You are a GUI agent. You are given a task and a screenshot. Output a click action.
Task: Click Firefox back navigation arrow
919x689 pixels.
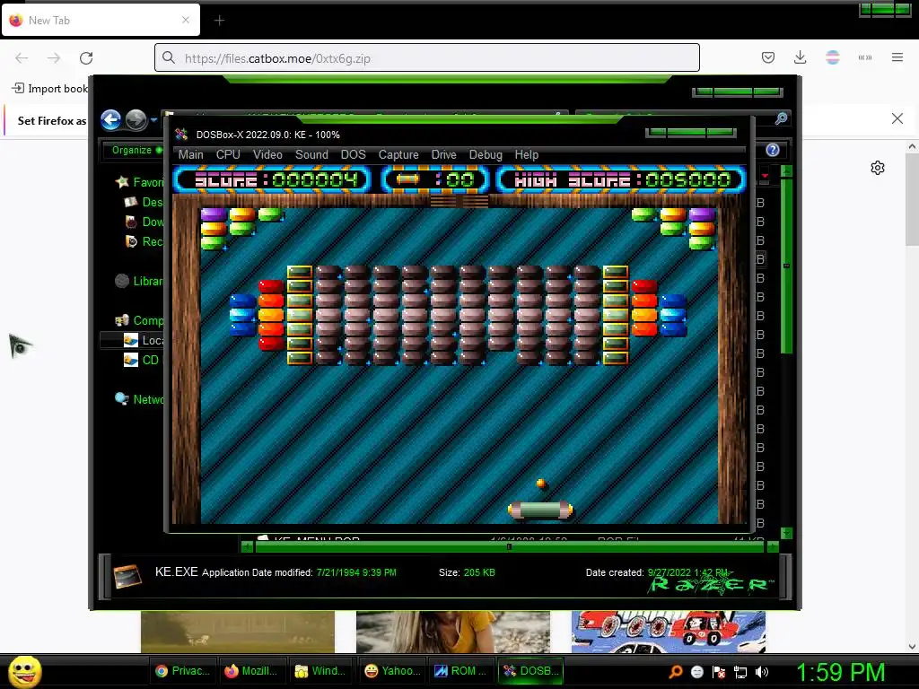22,58
